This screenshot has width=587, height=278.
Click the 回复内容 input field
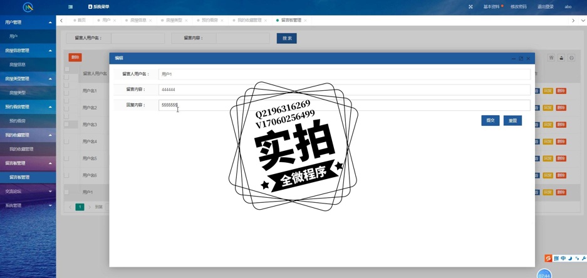click(343, 105)
